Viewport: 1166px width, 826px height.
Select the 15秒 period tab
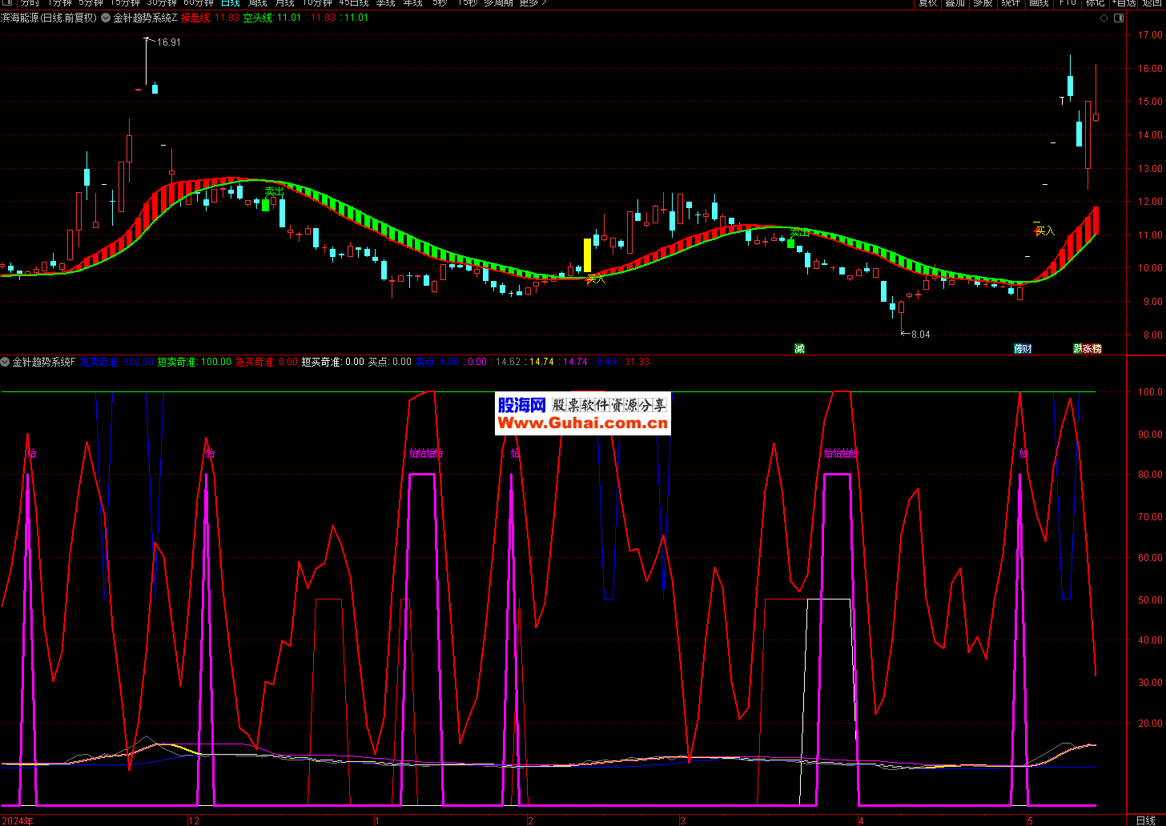468,3
